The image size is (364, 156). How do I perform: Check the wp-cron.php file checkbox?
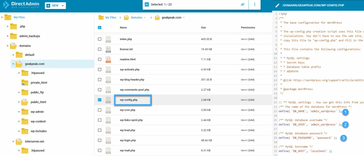tap(99, 110)
